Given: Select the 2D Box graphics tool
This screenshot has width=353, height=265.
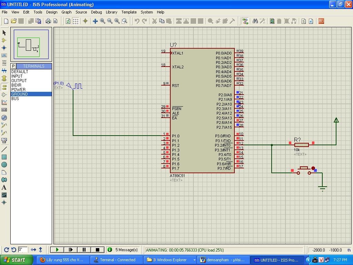Looking at the screenshot, I should [x=4, y=157].
